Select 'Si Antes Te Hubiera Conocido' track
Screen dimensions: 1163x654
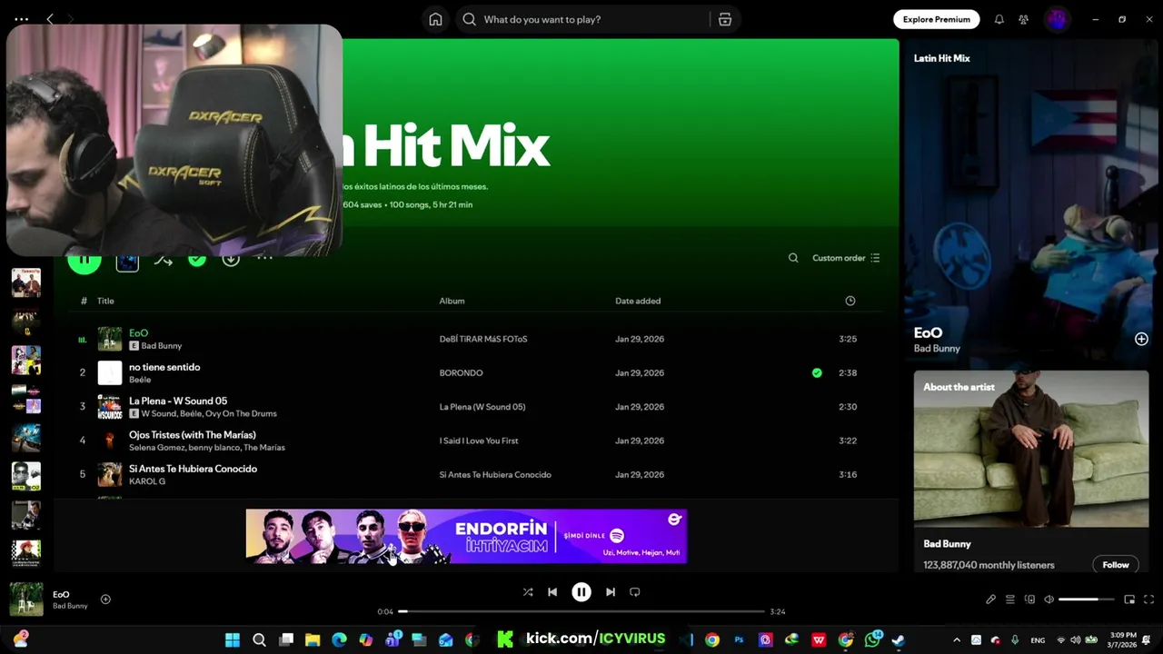(193, 469)
